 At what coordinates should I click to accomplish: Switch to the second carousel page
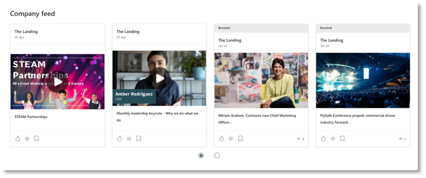click(217, 155)
